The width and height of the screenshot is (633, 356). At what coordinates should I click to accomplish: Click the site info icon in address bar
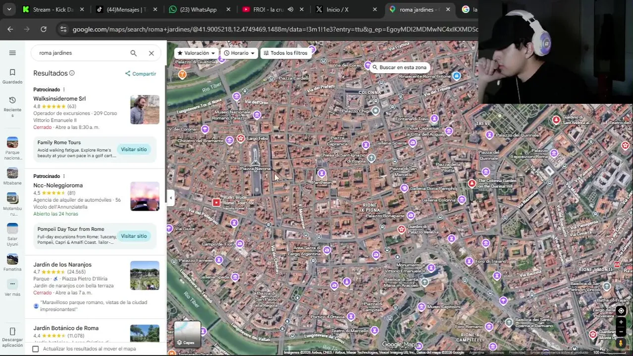pyautogui.click(x=63, y=29)
